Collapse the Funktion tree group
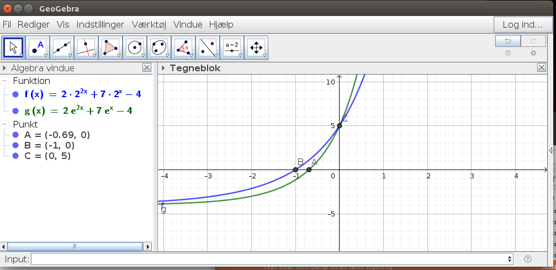The height and width of the screenshot is (270, 556). pyautogui.click(x=4, y=81)
